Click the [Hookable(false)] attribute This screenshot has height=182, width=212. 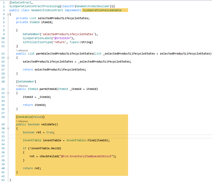[30, 117]
